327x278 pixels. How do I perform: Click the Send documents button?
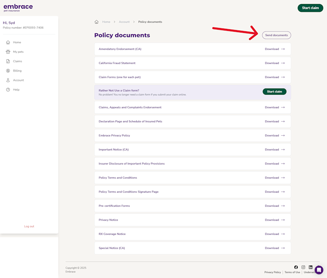click(x=277, y=35)
